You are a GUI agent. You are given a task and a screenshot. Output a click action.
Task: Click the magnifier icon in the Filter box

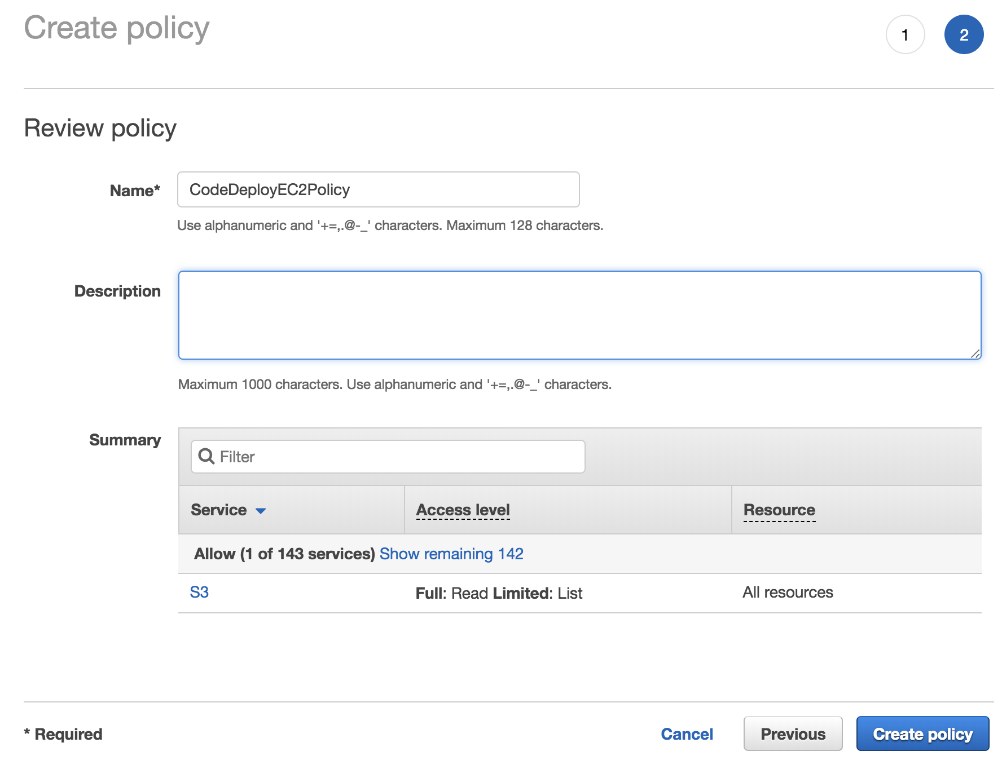click(206, 456)
